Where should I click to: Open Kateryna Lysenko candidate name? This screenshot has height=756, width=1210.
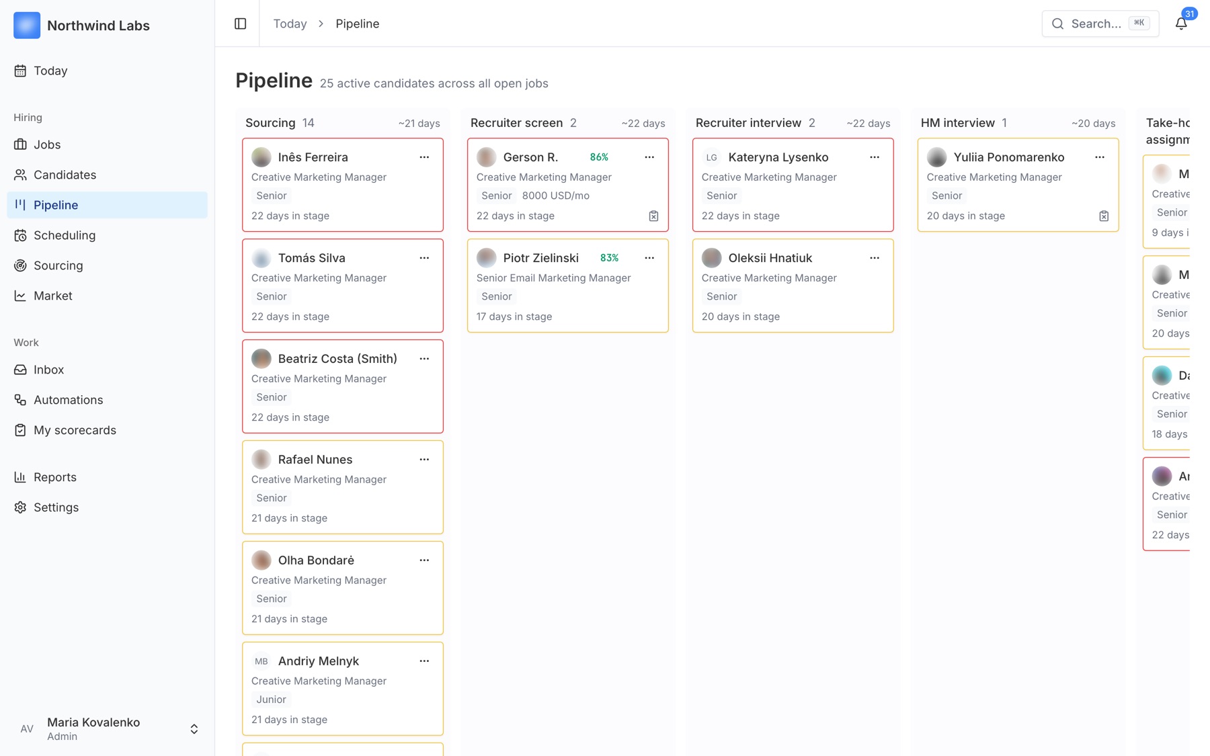click(x=778, y=157)
